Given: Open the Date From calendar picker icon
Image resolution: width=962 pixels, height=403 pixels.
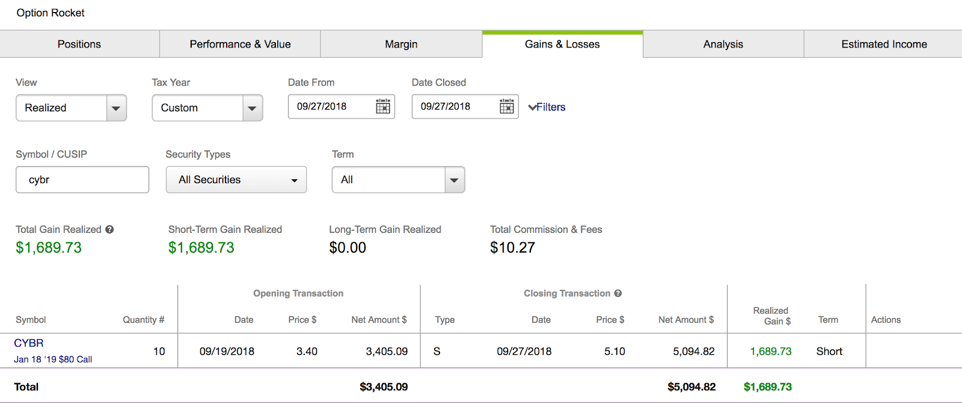Looking at the screenshot, I should point(383,107).
